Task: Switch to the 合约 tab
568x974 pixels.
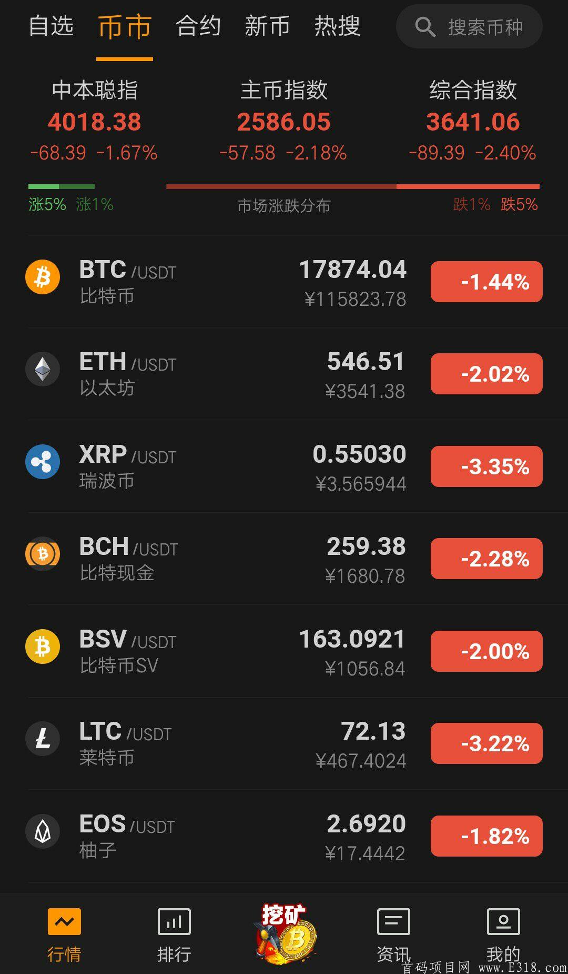Action: [x=198, y=26]
